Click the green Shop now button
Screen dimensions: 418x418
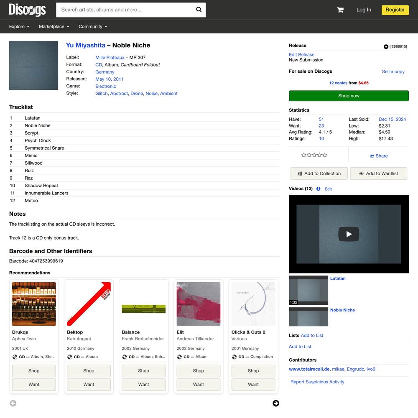(x=349, y=96)
